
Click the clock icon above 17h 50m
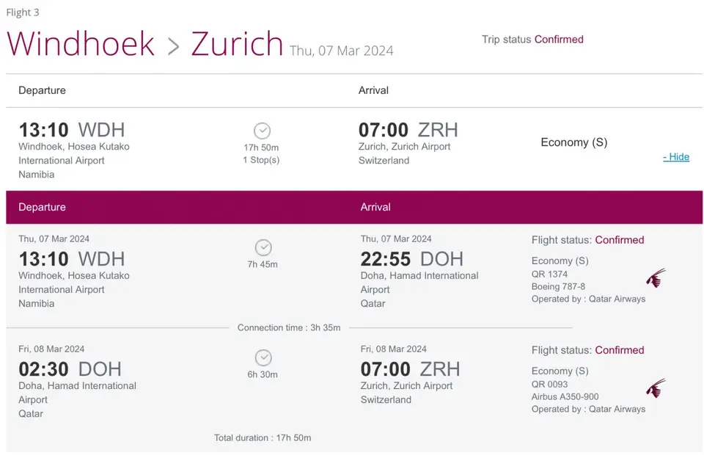(263, 131)
